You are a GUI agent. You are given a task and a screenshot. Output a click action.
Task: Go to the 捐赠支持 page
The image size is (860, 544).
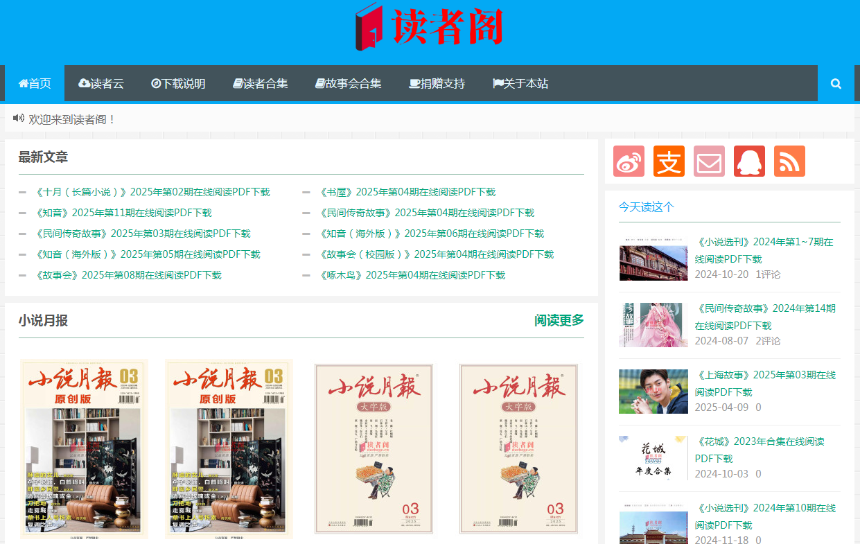[x=437, y=83]
